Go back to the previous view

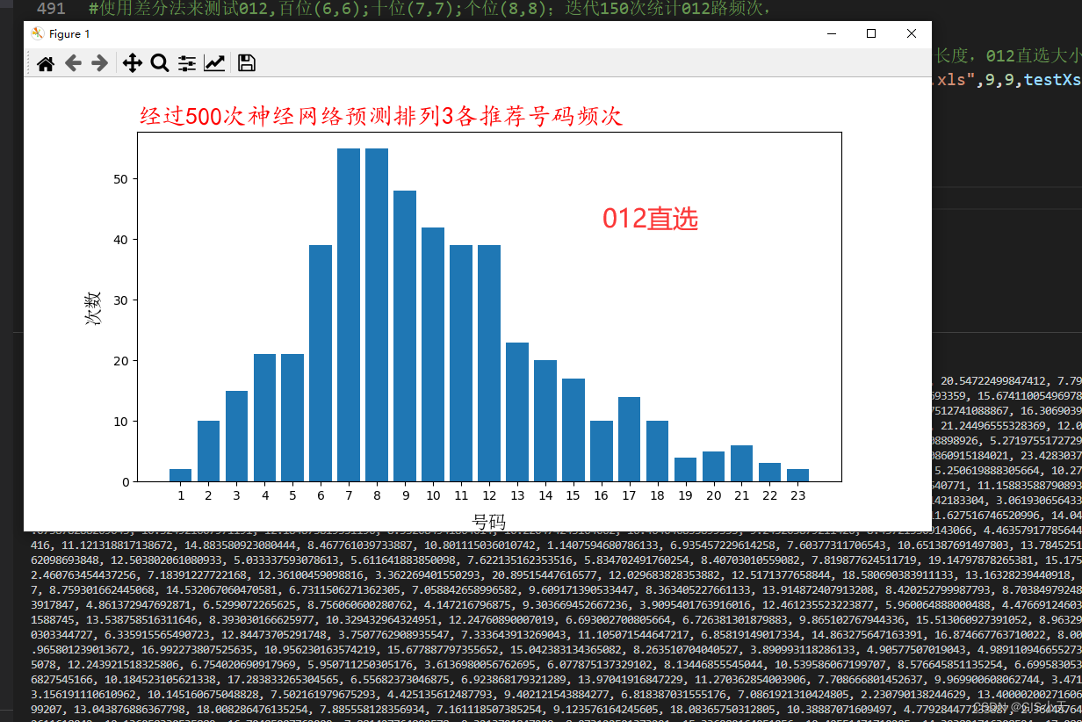coord(73,63)
